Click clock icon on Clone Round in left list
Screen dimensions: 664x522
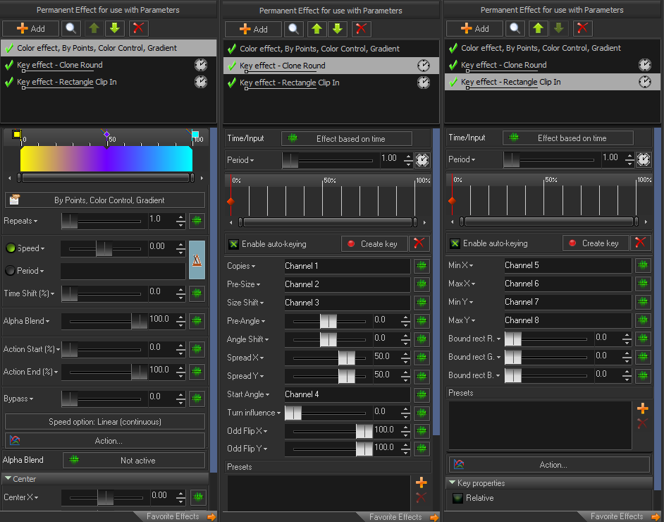point(201,65)
